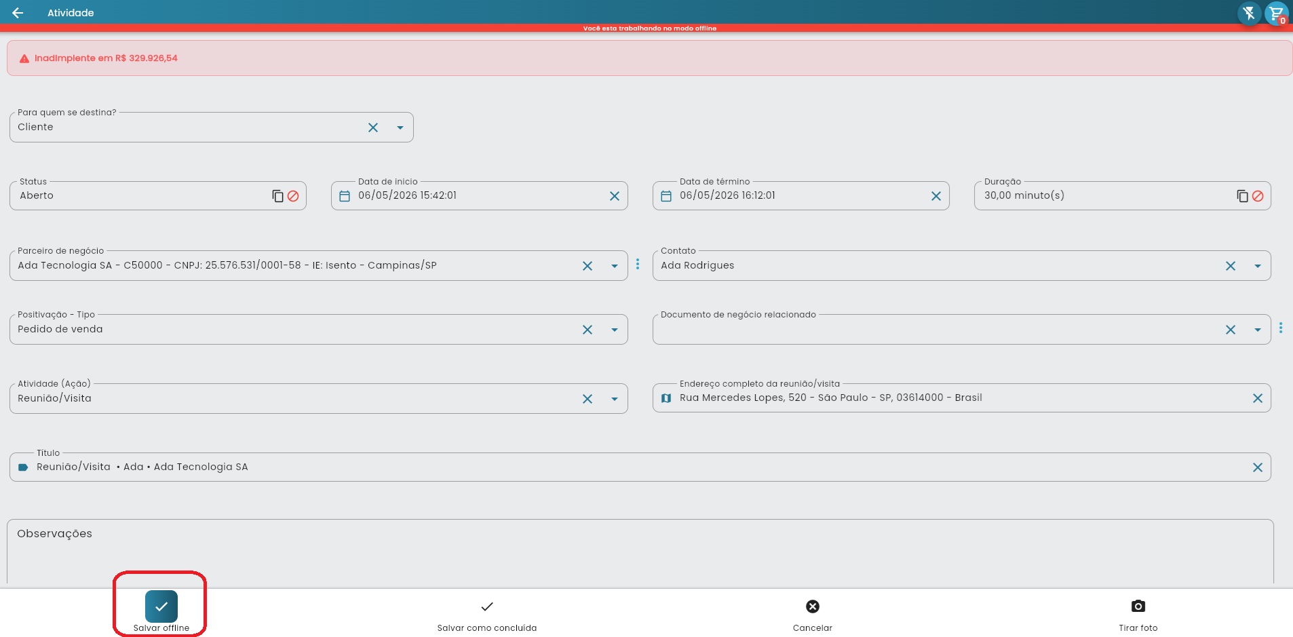Open calendar for Data de início
The image size is (1293, 637).
coord(345,196)
